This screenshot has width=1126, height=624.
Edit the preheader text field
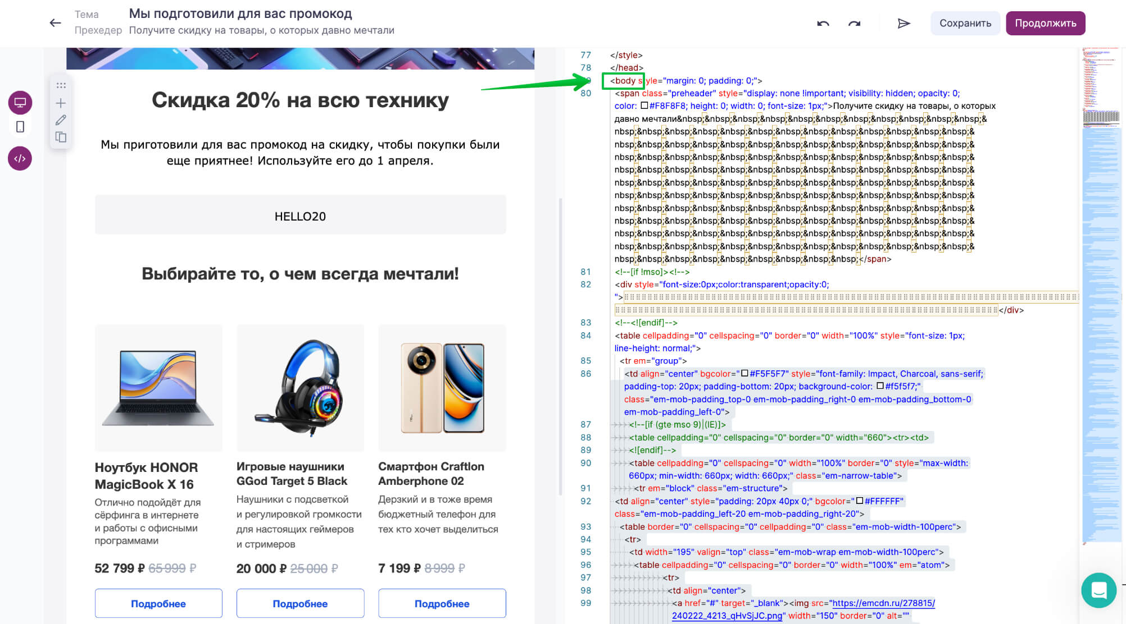(x=261, y=30)
